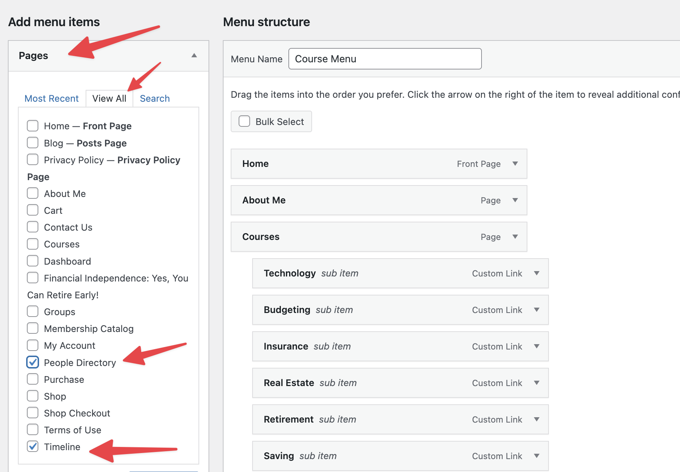
Task: Select the Shop Checkout page checkbox
Action: click(x=33, y=413)
